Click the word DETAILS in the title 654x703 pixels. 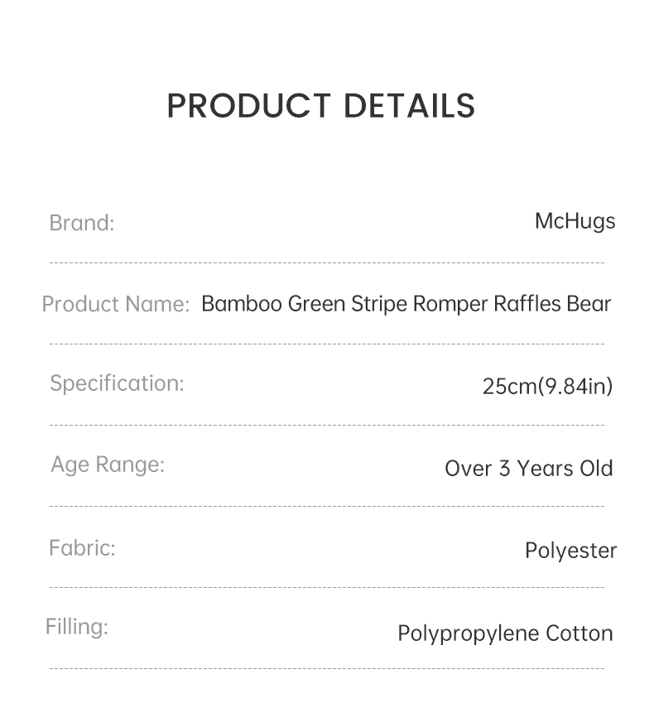[409, 106]
